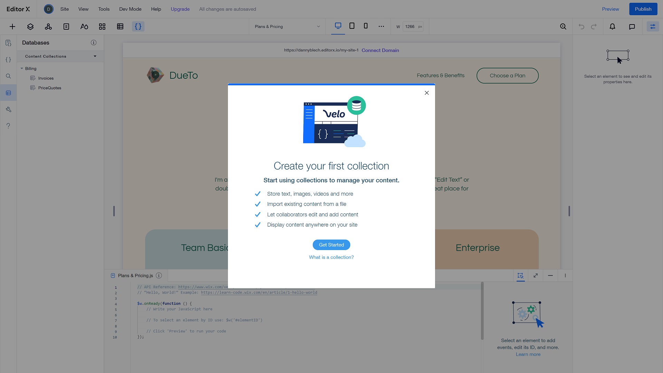Screen dimensions: 663x373
Task: Open the Theme Manager text icon
Action: tap(84, 27)
